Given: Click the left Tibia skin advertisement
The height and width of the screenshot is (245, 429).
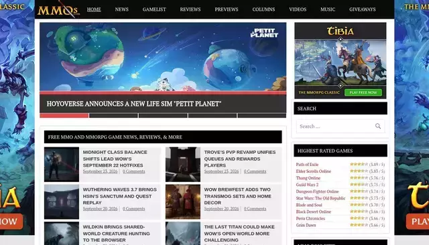Looking at the screenshot, I should click(x=17, y=117).
